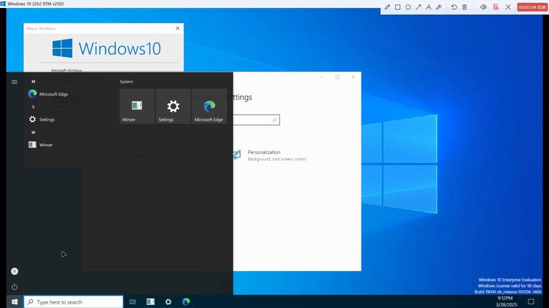Click the Winver tile in System group
This screenshot has width=549, height=308.
click(137, 107)
